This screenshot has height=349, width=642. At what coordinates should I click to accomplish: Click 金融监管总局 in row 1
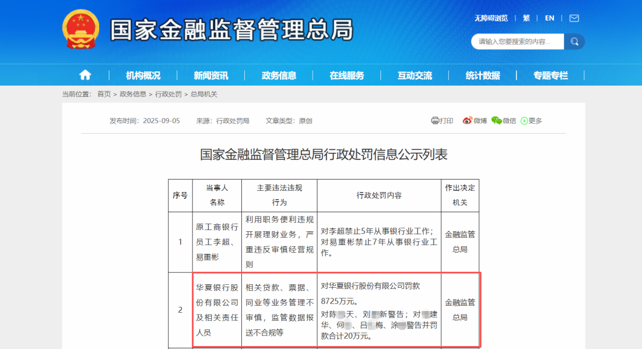460,242
